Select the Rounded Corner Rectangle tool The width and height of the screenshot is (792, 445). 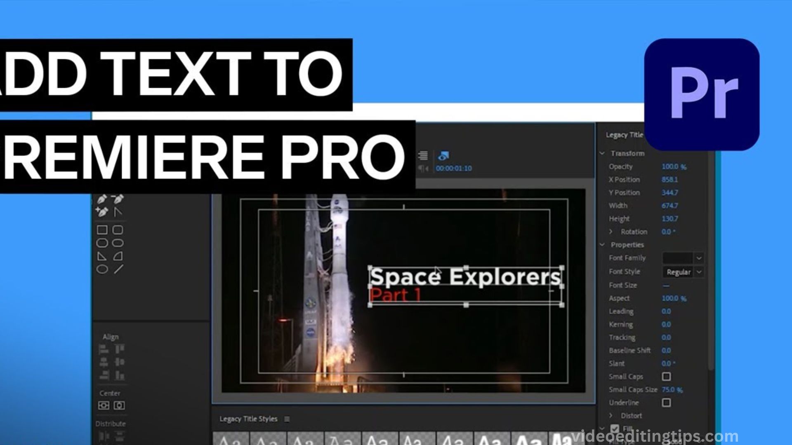pyautogui.click(x=118, y=230)
